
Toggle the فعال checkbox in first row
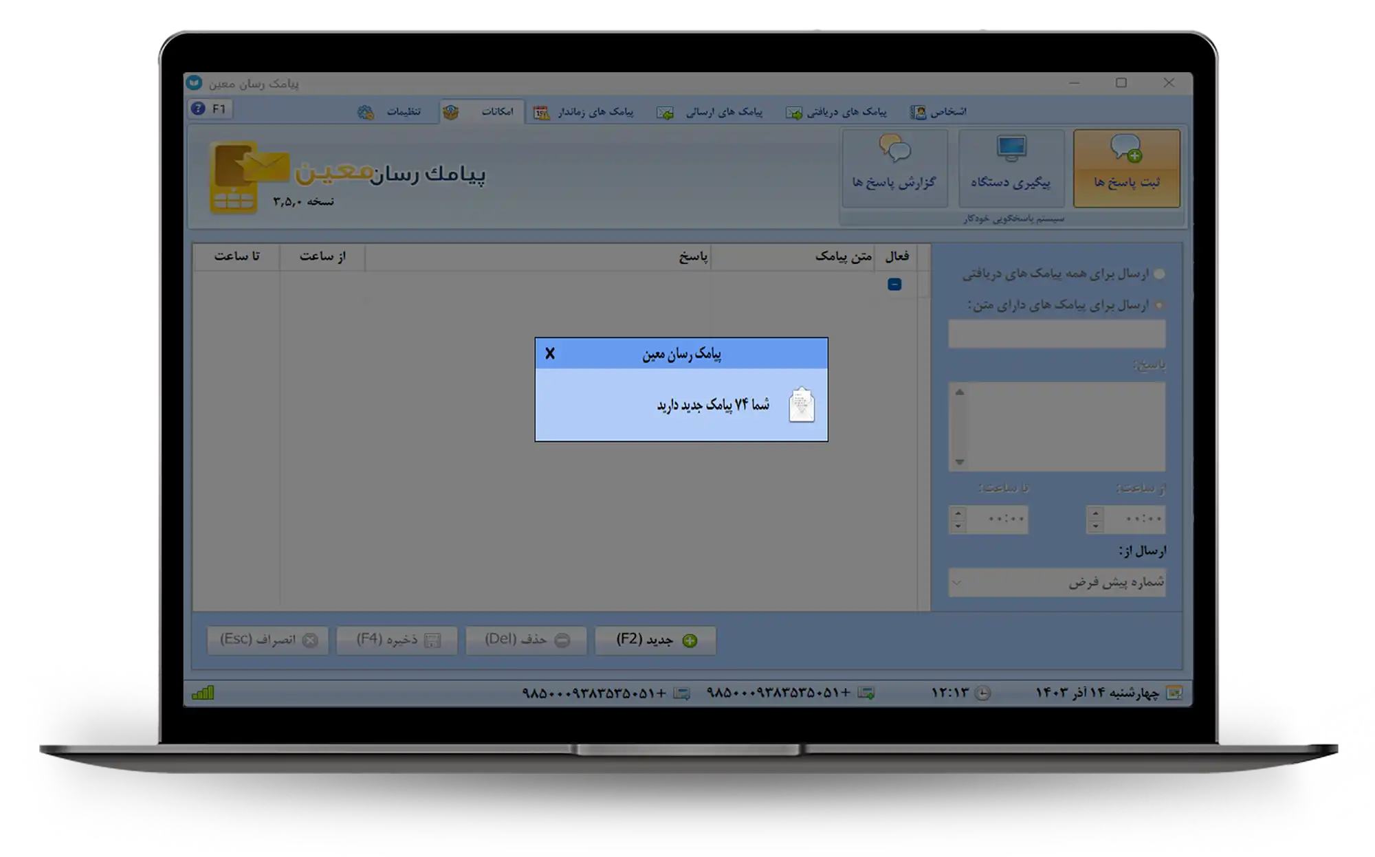pyautogui.click(x=894, y=285)
